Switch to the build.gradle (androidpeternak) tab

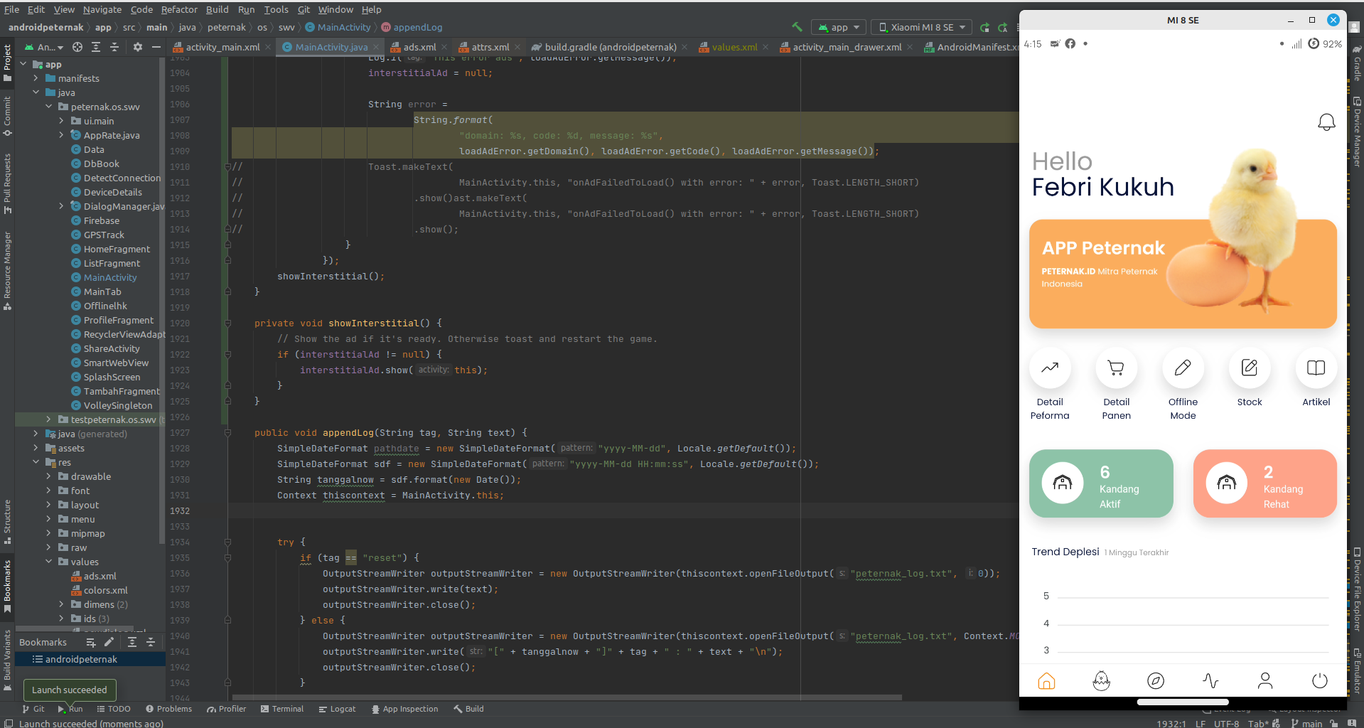pos(608,47)
